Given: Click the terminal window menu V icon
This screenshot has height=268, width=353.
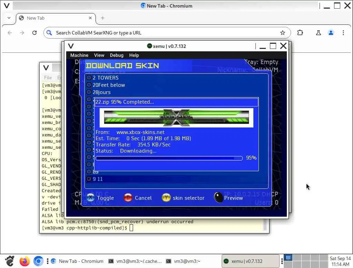Looking at the screenshot, I should click(x=46, y=68).
